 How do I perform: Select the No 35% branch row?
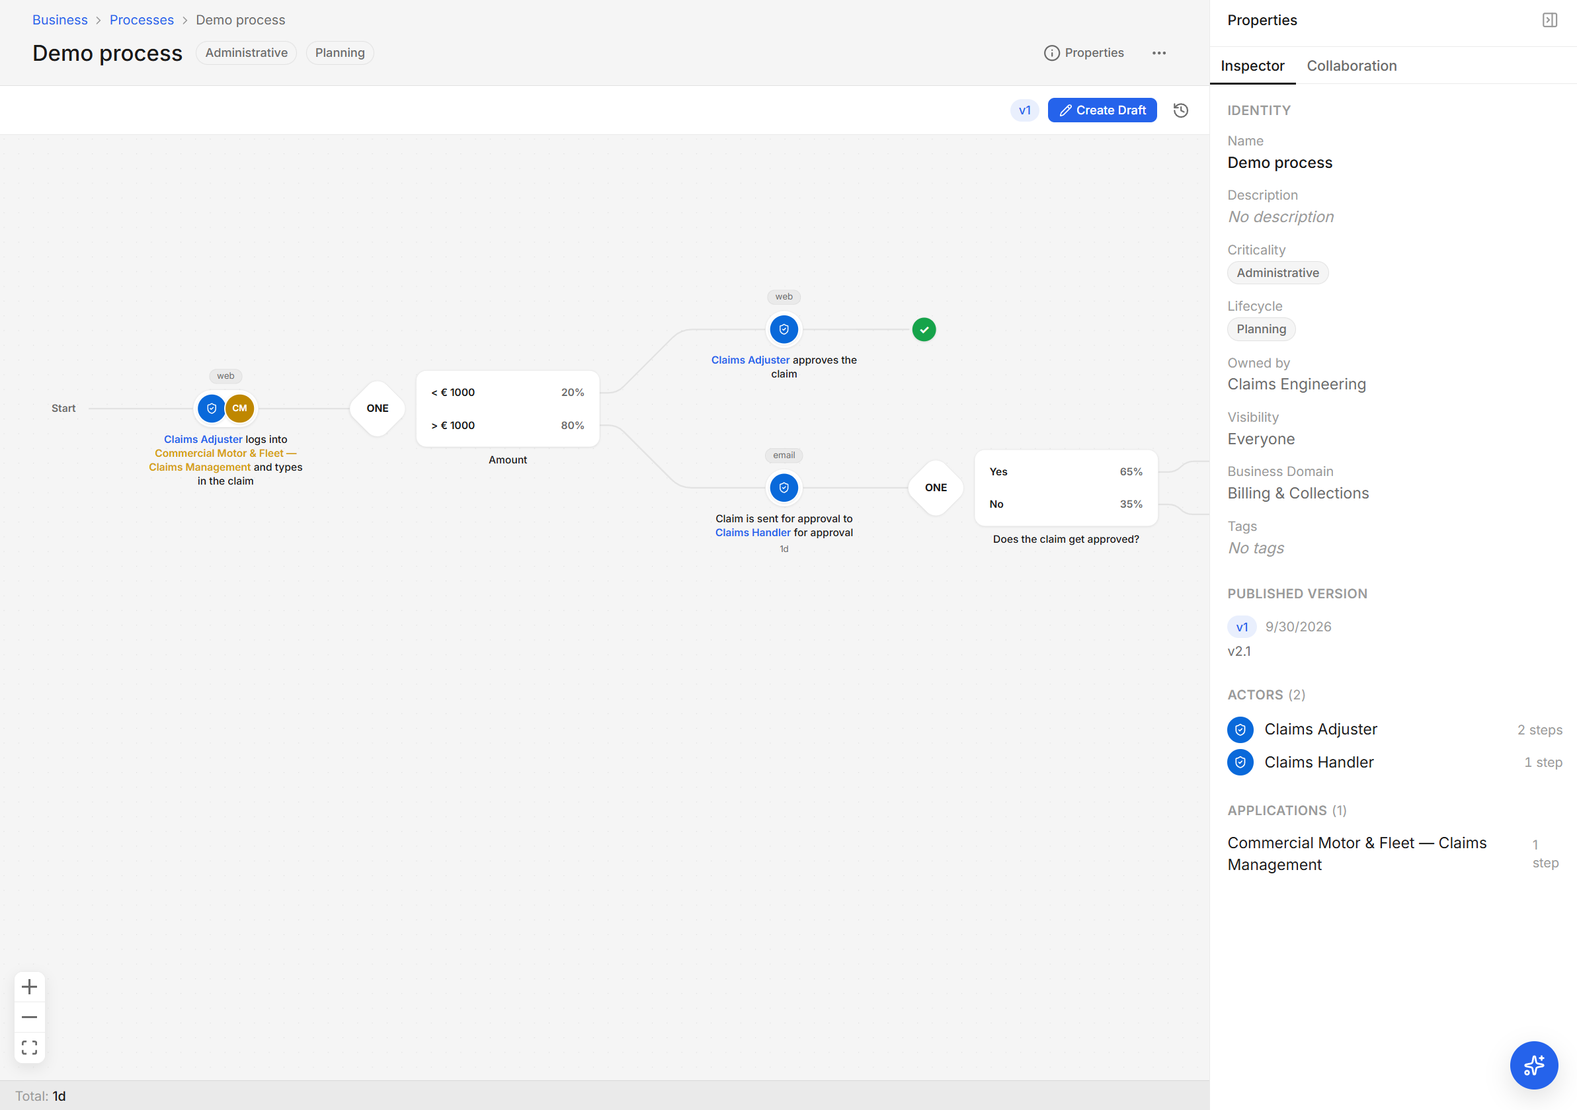pos(1066,504)
